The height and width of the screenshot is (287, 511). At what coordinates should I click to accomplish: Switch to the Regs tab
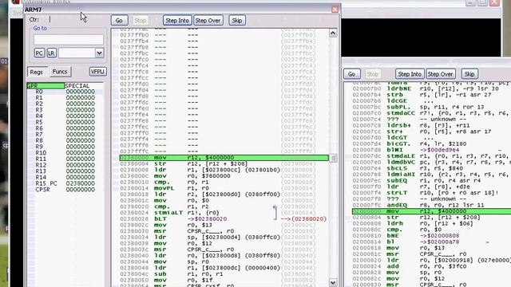pyautogui.click(x=36, y=72)
